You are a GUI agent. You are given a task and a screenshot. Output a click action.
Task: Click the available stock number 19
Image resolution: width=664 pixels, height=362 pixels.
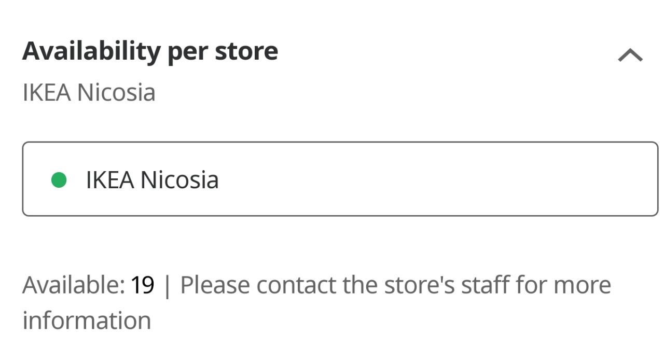(142, 285)
